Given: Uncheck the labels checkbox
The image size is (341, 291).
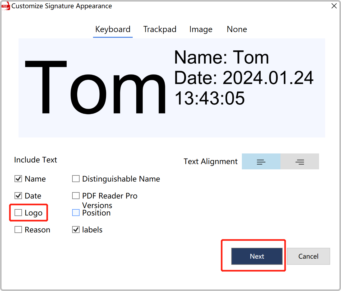Looking at the screenshot, I should tap(76, 230).
